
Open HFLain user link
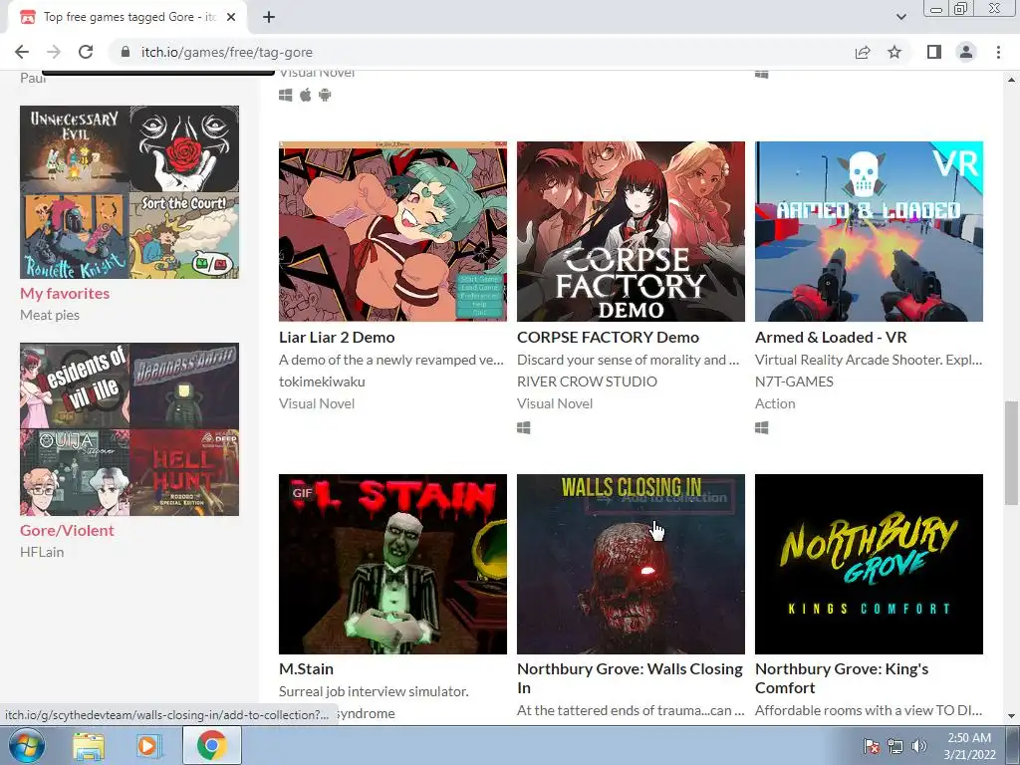pos(42,552)
